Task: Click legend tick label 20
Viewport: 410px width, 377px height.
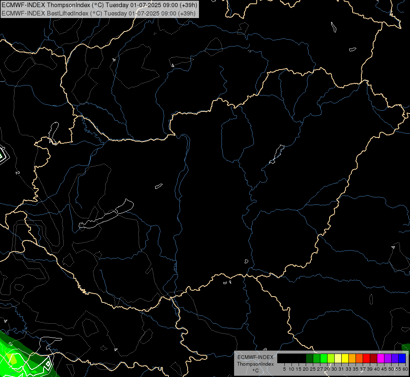Action: 306,369
